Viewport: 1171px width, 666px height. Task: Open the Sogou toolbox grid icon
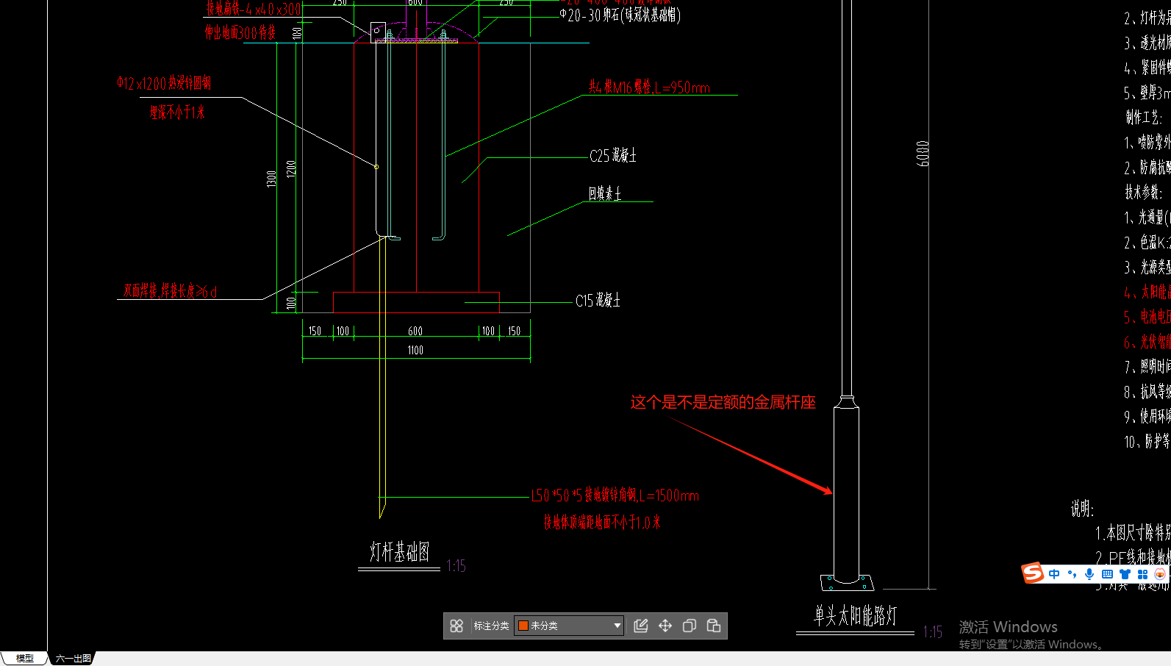coord(1142,574)
